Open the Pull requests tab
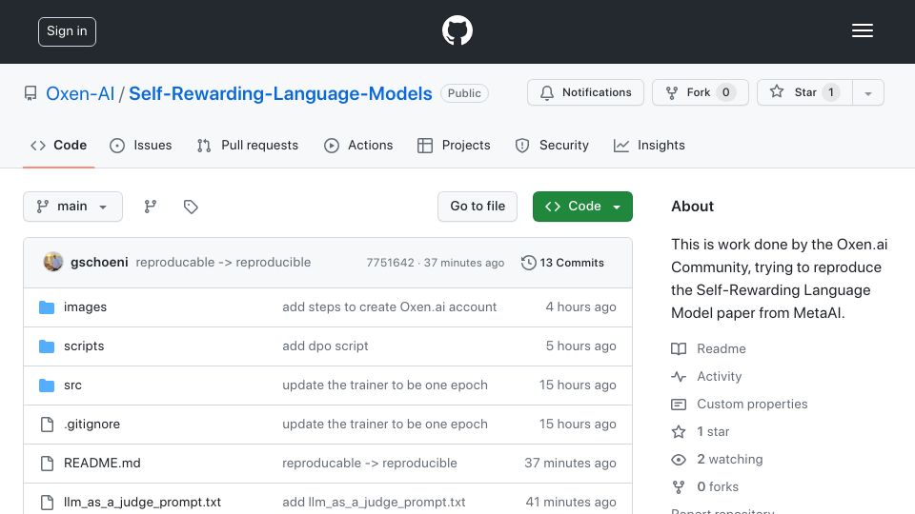This screenshot has height=514, width=915. pyautogui.click(x=248, y=145)
